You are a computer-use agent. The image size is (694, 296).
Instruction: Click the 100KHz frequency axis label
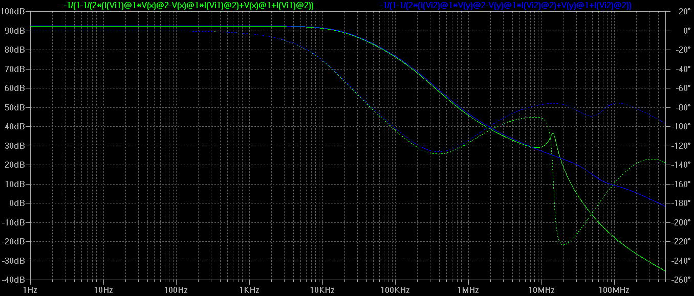[x=395, y=290]
